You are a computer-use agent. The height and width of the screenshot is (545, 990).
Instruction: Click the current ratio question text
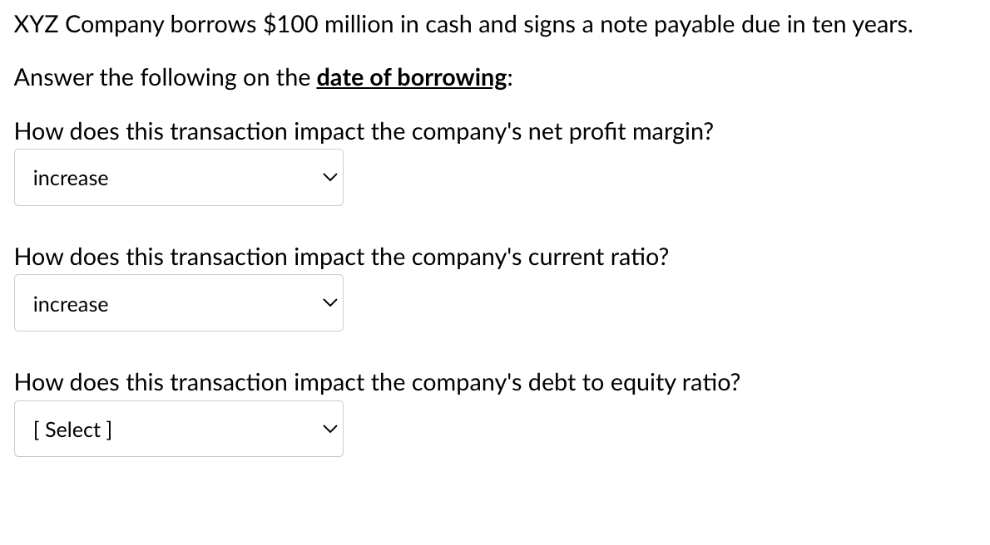tap(341, 257)
